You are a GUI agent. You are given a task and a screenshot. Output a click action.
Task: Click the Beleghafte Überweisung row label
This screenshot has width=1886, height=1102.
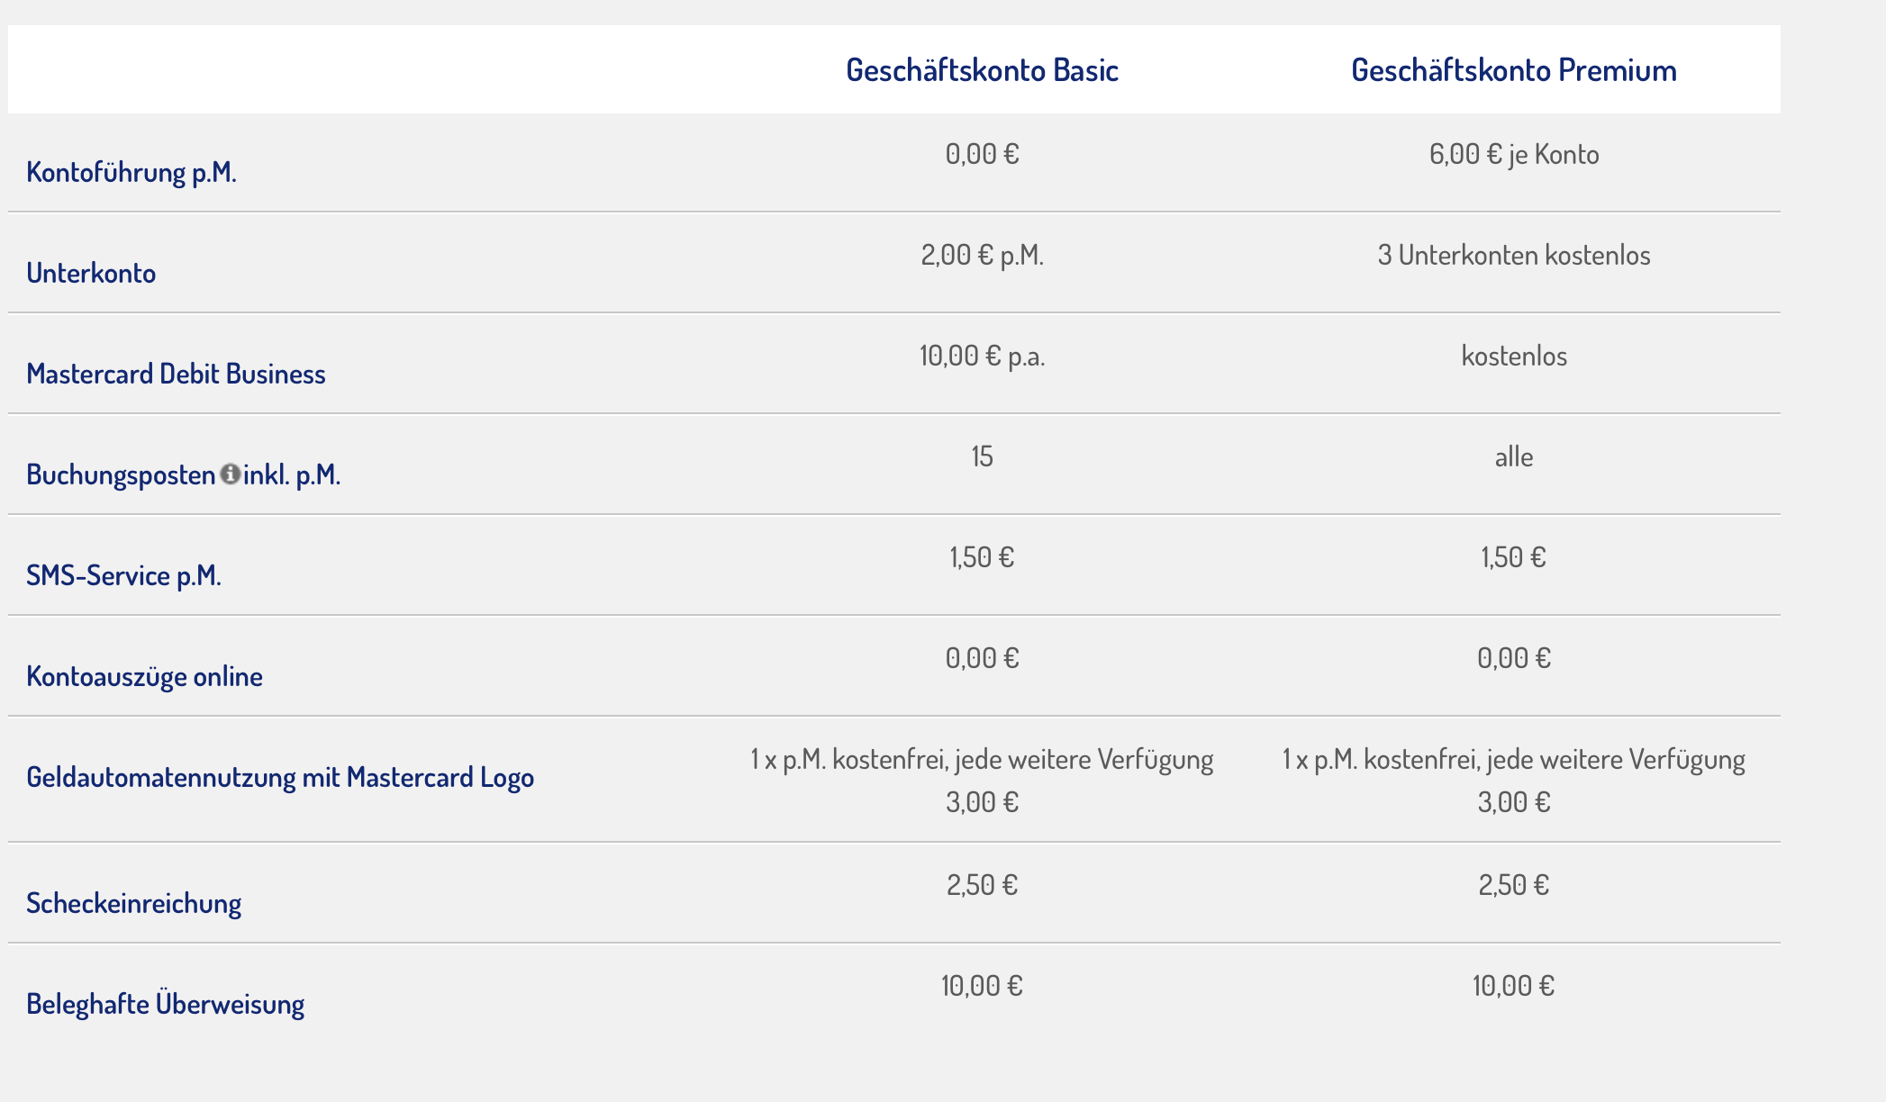[x=165, y=1004]
